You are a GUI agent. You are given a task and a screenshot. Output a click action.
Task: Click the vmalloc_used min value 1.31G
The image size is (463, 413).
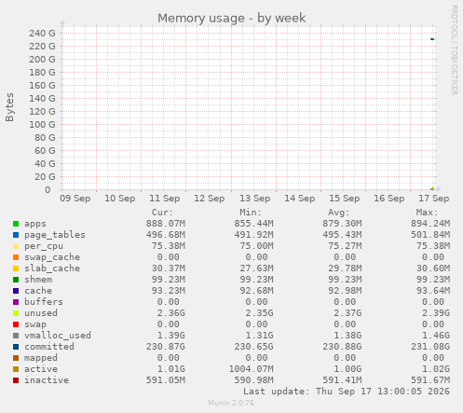click(x=259, y=336)
